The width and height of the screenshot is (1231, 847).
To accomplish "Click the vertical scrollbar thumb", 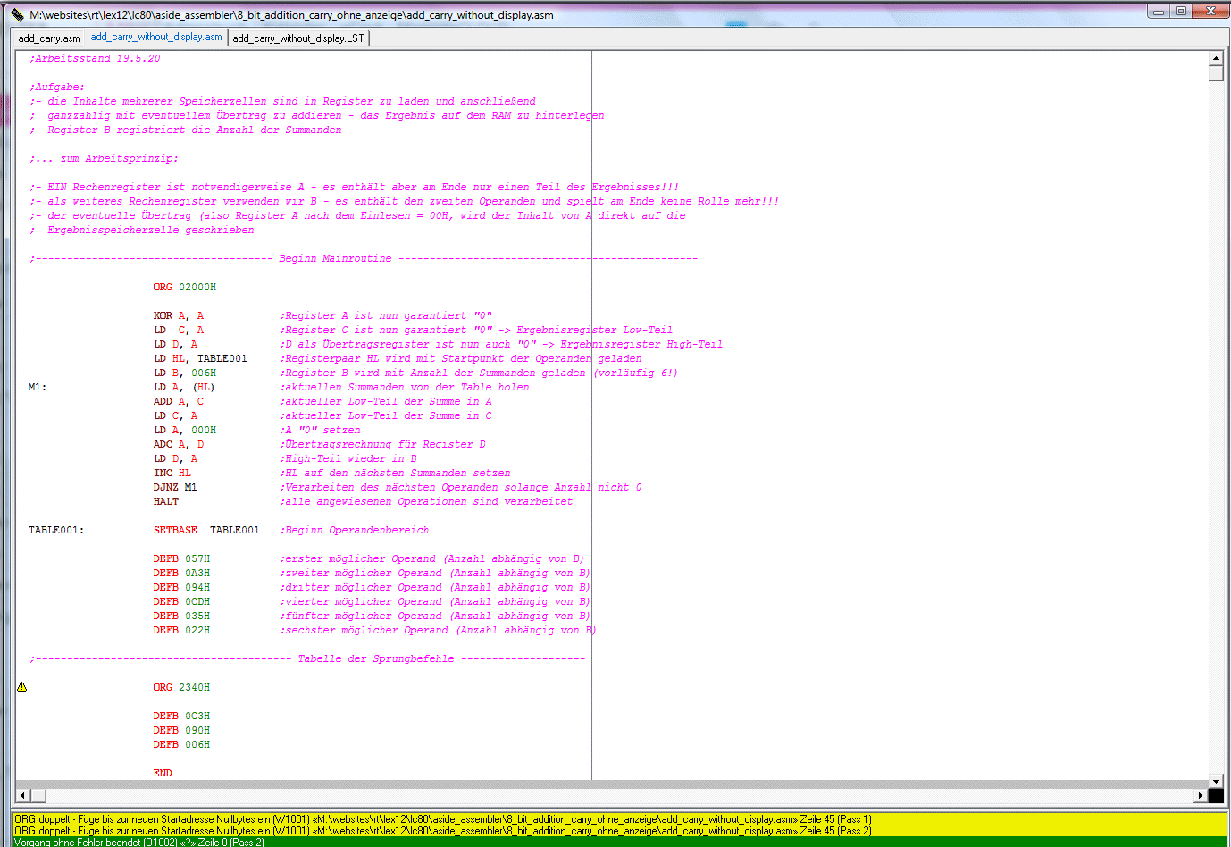I will pyautogui.click(x=1216, y=73).
